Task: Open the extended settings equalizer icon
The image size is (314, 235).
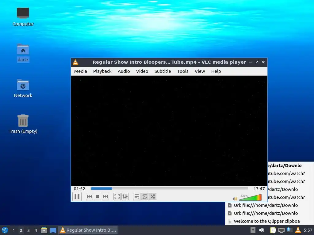Action: click(x=125, y=196)
